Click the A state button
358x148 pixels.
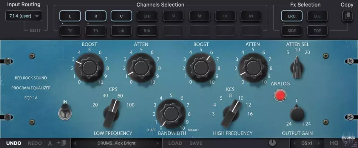click(50, 143)
